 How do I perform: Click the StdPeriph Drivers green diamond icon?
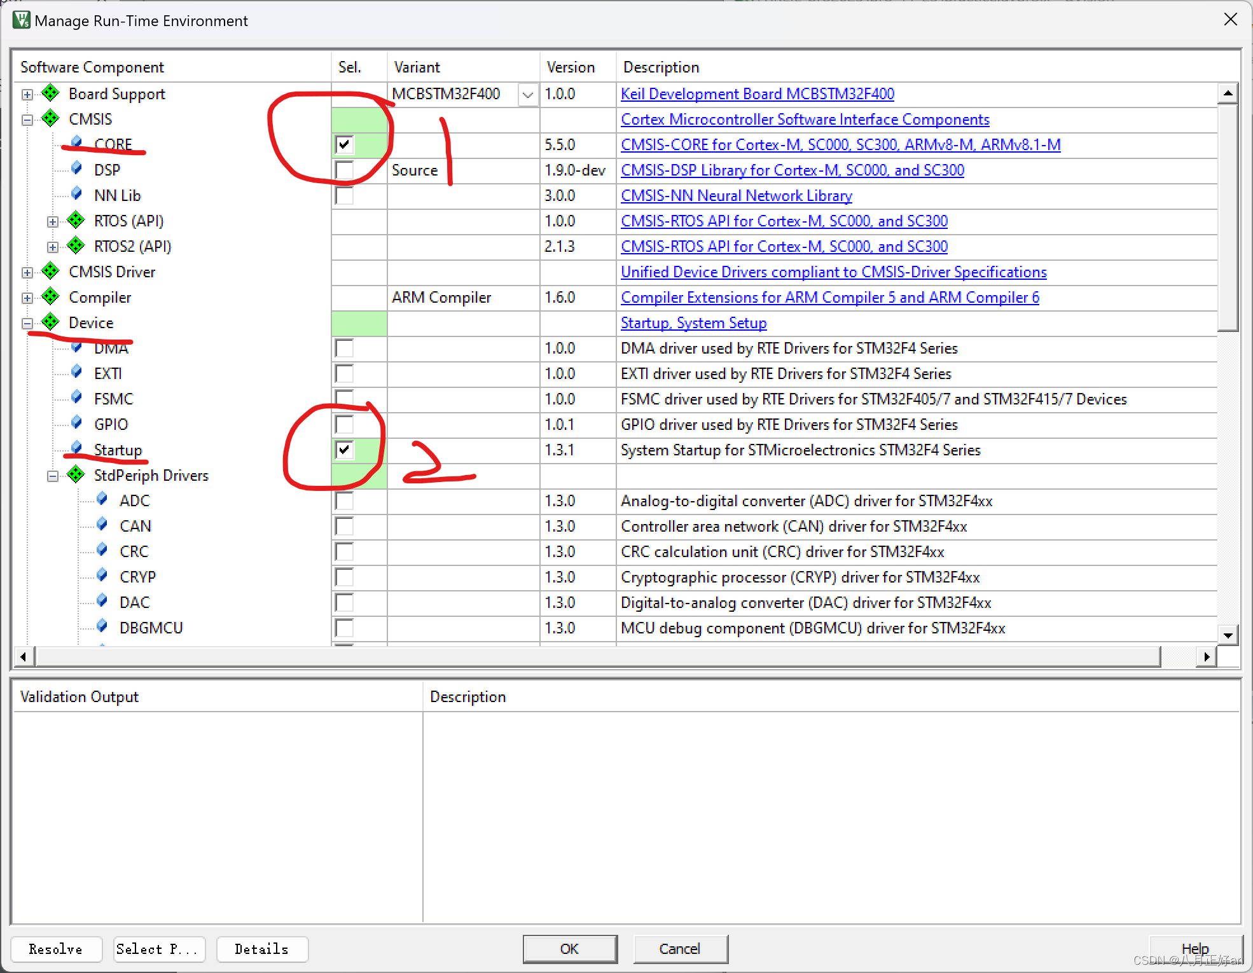[76, 475]
